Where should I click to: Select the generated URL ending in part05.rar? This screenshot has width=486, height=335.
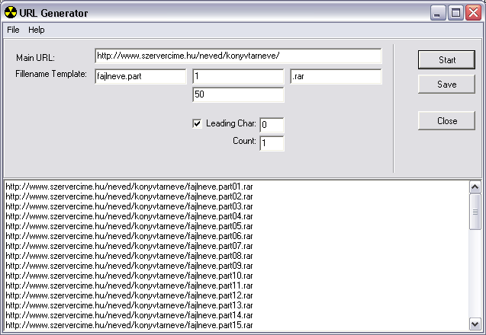[x=129, y=226]
